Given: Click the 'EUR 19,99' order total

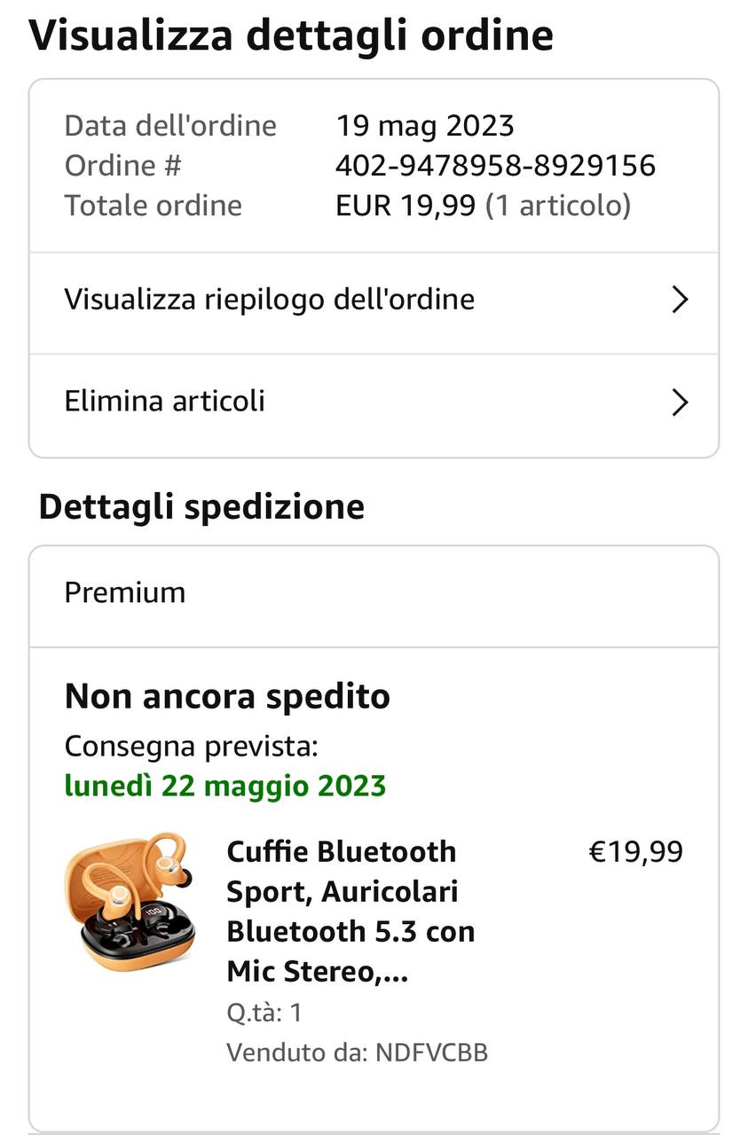Looking at the screenshot, I should click(405, 206).
